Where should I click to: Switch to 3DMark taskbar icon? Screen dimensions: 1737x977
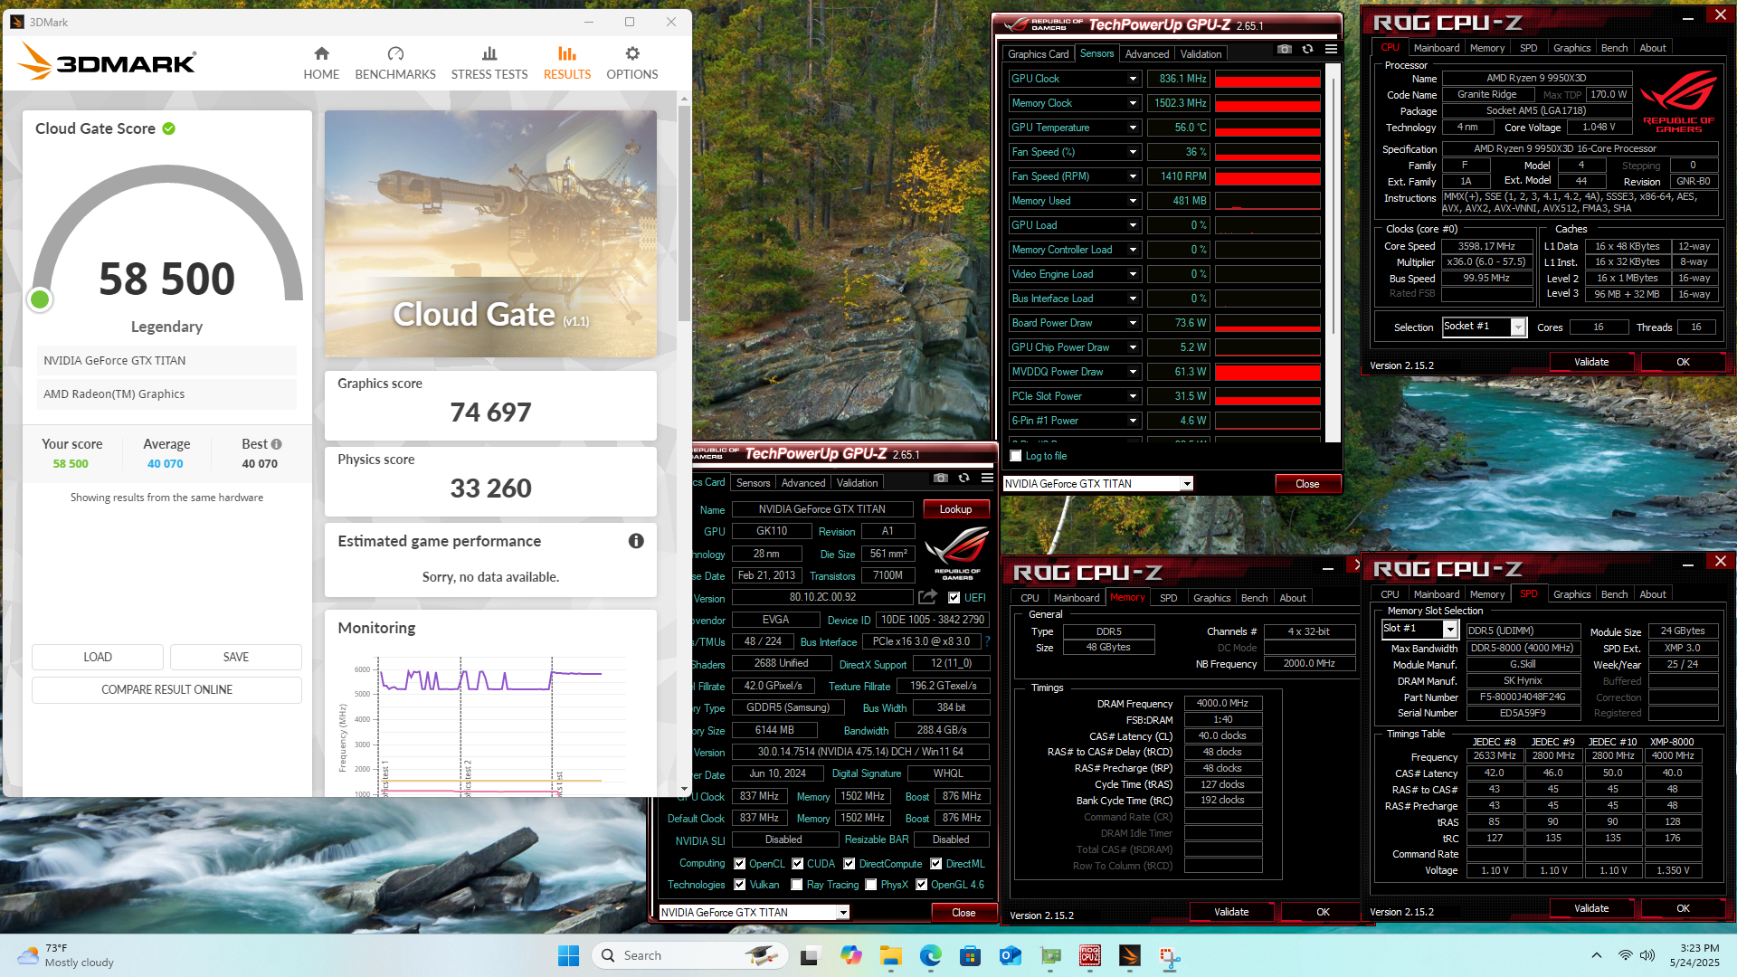tap(1130, 955)
